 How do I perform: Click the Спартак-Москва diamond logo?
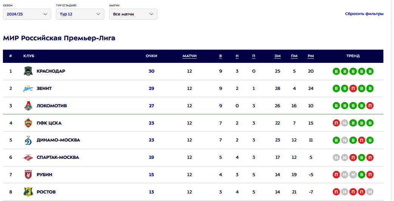tap(28, 157)
